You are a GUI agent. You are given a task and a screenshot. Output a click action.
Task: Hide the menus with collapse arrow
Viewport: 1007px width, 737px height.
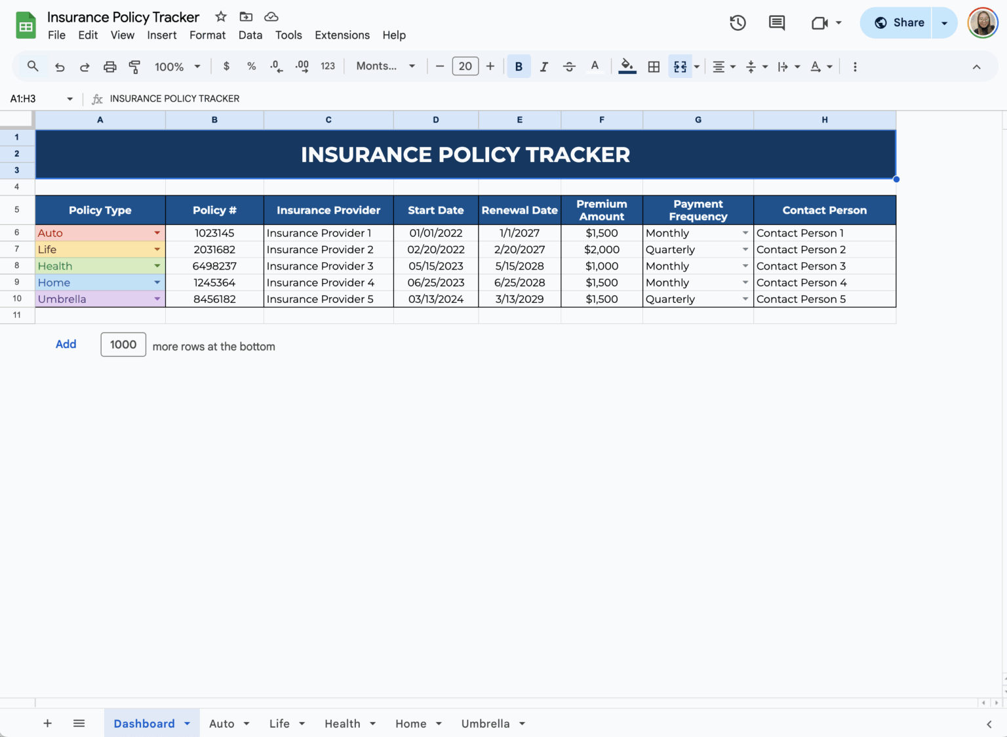tap(976, 66)
